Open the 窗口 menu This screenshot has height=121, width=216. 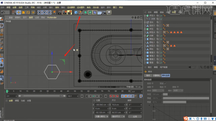[x=115, y=7]
